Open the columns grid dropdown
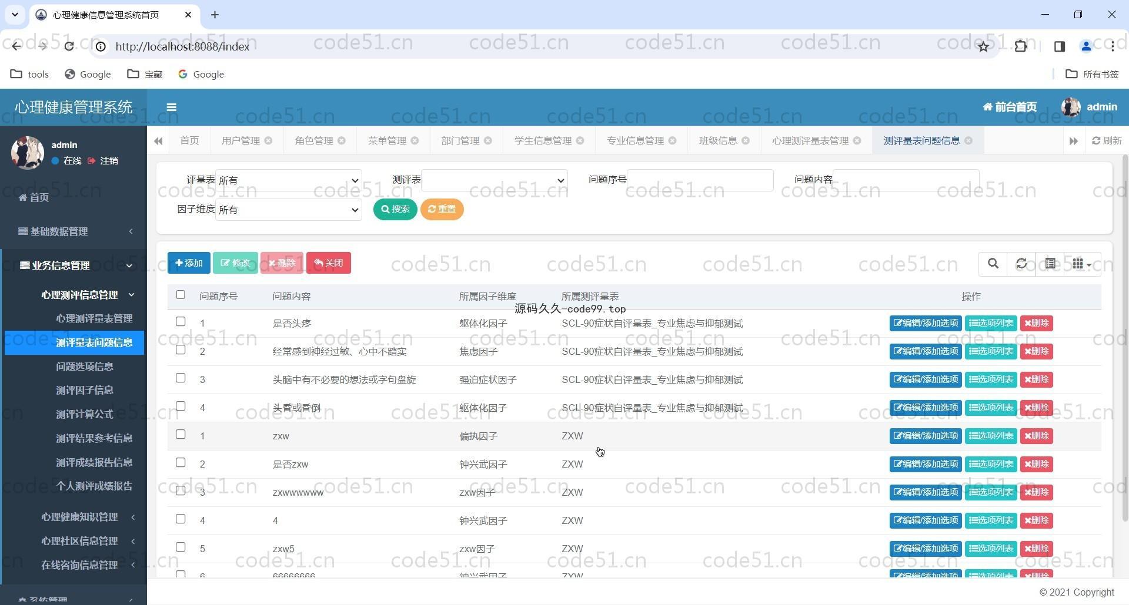This screenshot has width=1129, height=605. [1082, 264]
